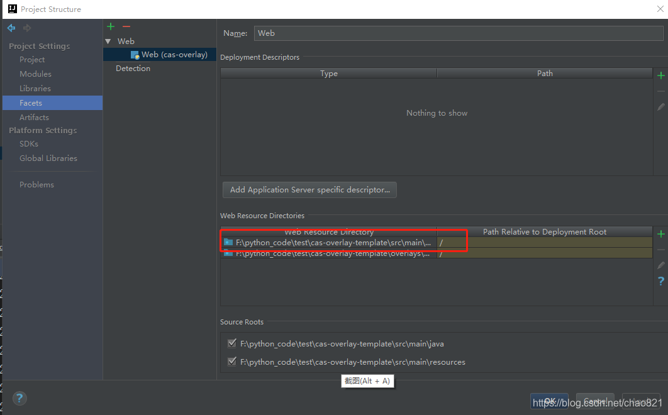Click the OK button
Image resolution: width=668 pixels, height=415 pixels.
(549, 401)
